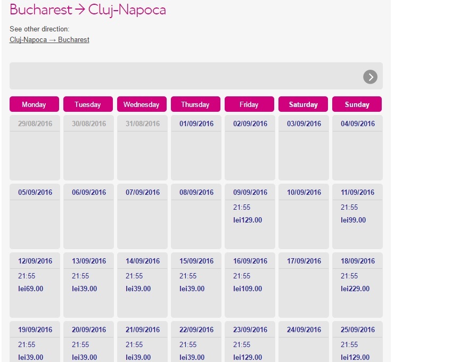Open the Cluj-Napoca → Bucharest direction link
Screen dimensions: 460x362
(50, 39)
